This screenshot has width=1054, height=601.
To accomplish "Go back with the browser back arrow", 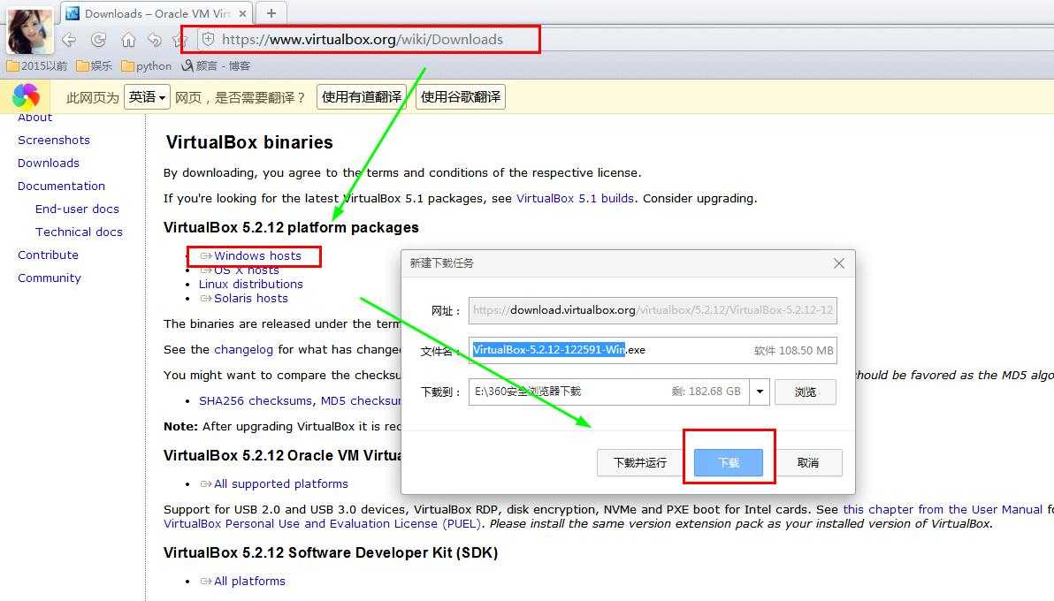I will point(69,40).
